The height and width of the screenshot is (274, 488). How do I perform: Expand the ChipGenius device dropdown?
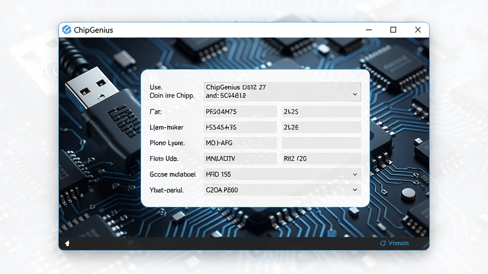355,94
